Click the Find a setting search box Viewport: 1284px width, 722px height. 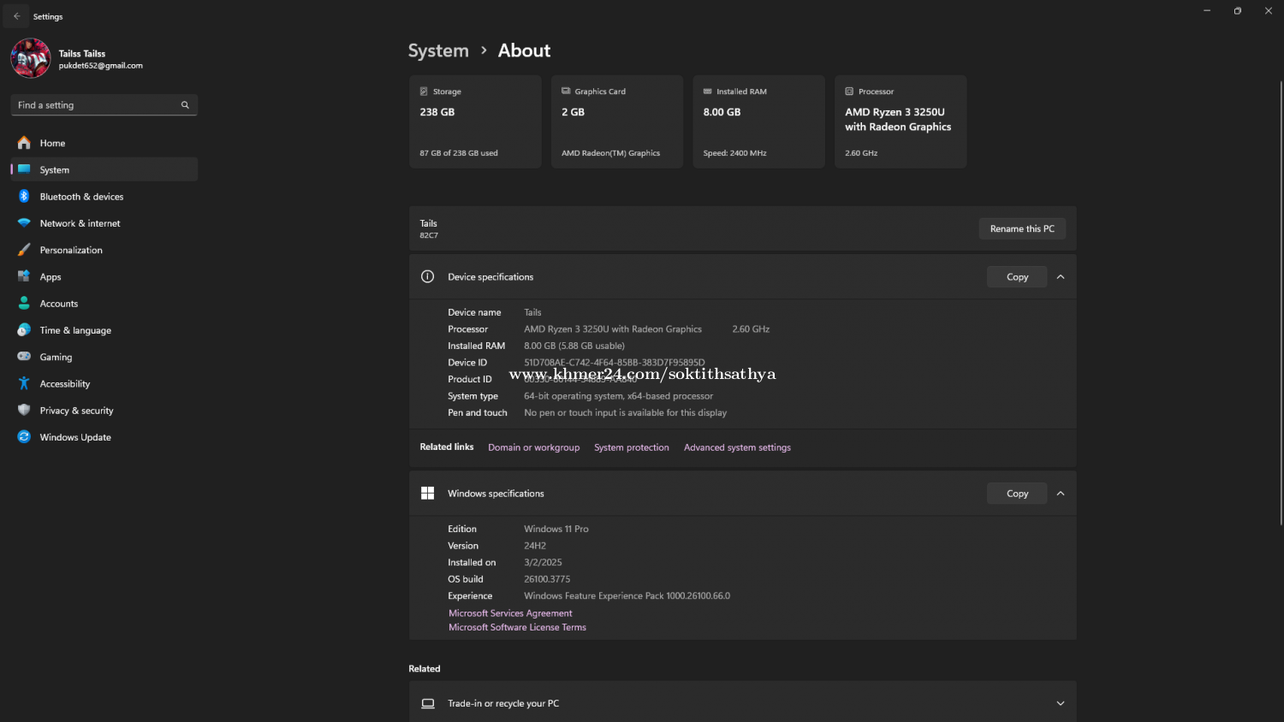pyautogui.click(x=104, y=105)
